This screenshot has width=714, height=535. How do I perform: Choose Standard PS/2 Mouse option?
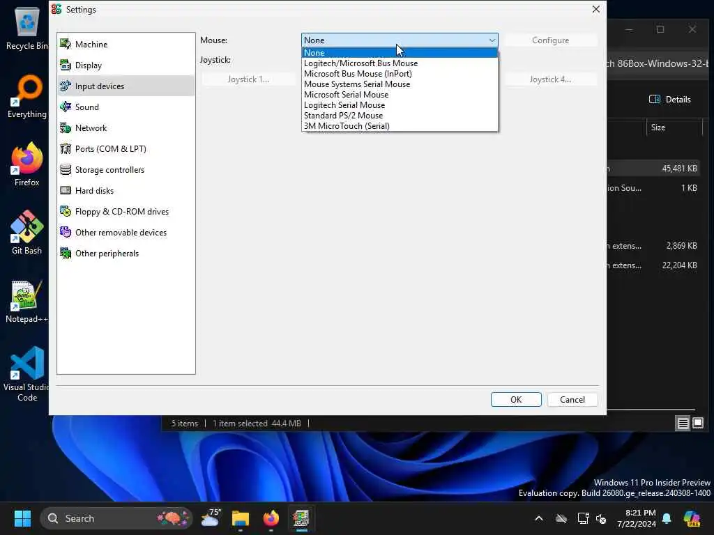[400, 116]
